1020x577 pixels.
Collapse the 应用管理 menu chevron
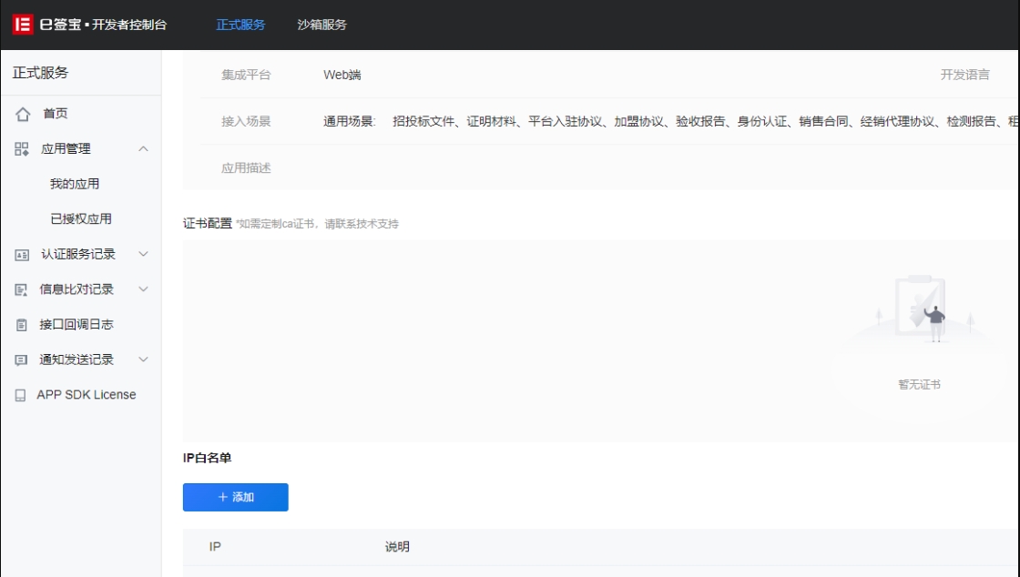click(143, 149)
